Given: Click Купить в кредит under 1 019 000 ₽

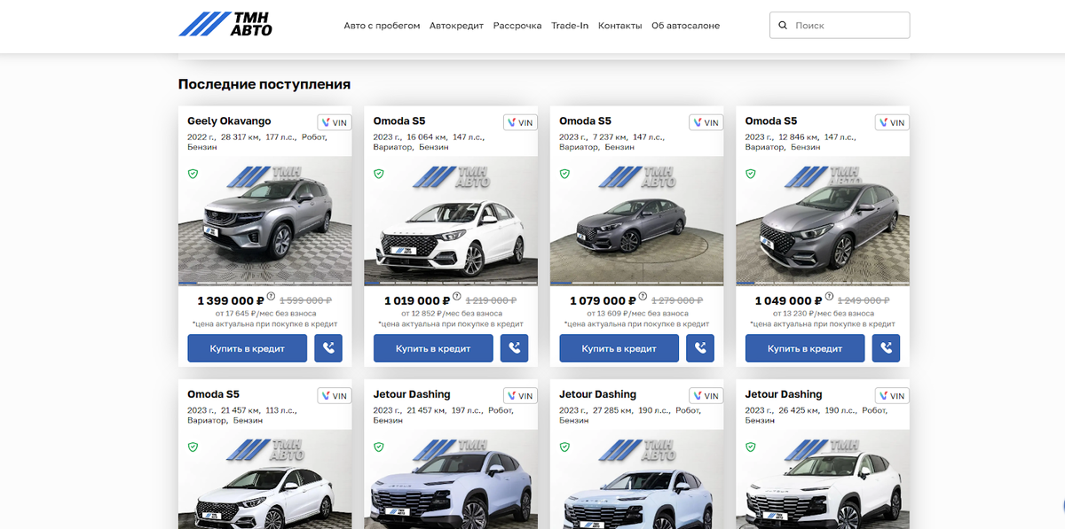Looking at the screenshot, I should 433,348.
